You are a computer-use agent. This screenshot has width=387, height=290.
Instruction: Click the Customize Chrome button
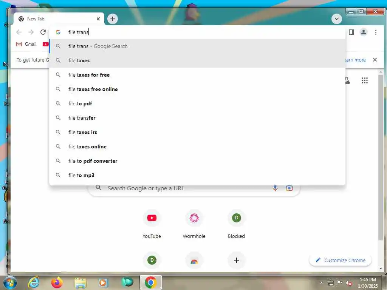coord(341,260)
